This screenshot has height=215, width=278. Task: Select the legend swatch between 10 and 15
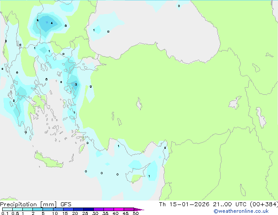point(58,209)
